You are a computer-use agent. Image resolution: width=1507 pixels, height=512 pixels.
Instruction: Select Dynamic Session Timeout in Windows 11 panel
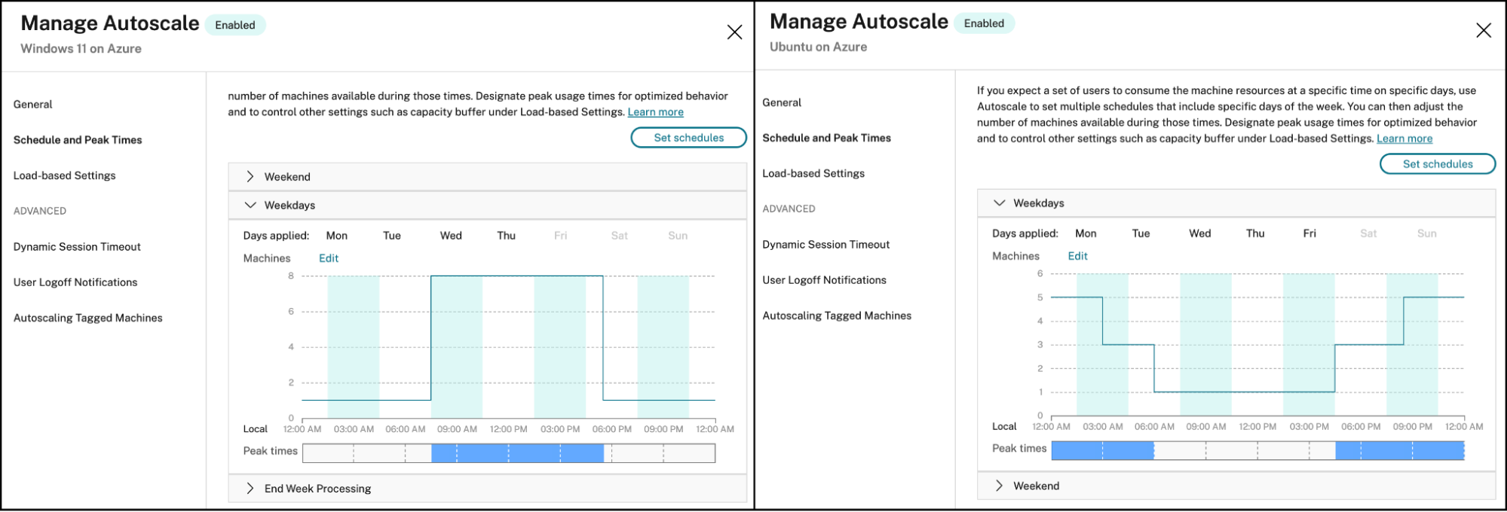click(x=77, y=247)
